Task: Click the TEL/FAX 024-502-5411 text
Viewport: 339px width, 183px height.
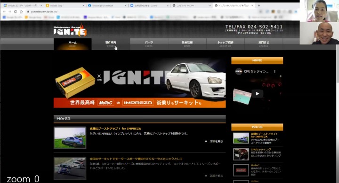Action: point(254,27)
